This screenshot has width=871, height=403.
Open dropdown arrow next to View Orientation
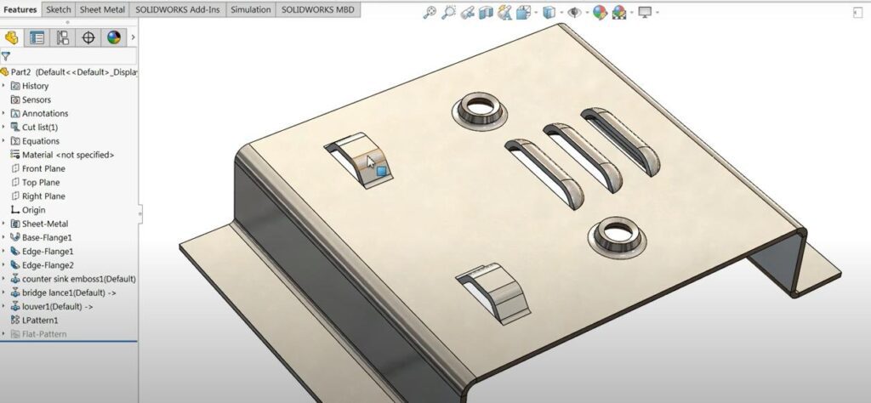point(536,12)
